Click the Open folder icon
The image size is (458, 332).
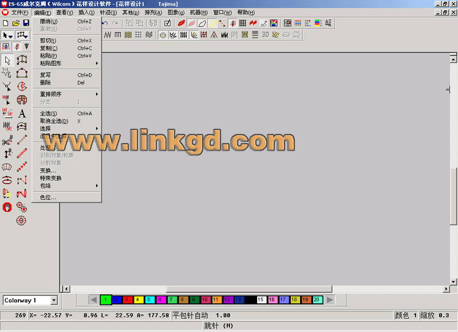pos(16,23)
